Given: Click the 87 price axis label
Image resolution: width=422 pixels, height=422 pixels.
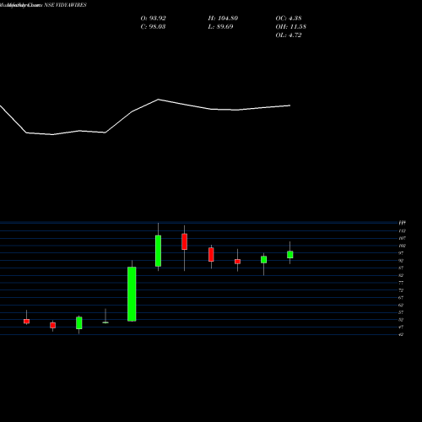Looking at the screenshot, I should tap(401, 268).
